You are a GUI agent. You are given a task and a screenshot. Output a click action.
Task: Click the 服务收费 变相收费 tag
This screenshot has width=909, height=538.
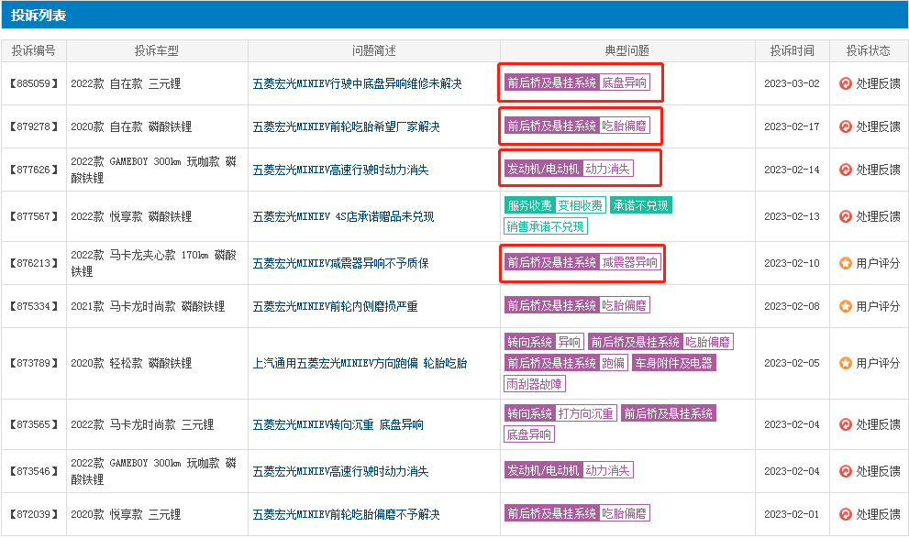coord(555,205)
